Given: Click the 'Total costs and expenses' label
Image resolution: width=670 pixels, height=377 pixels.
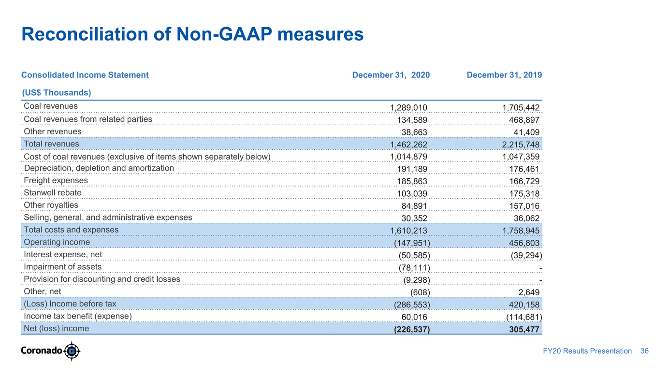Looking at the screenshot, I should pyautogui.click(x=71, y=230).
